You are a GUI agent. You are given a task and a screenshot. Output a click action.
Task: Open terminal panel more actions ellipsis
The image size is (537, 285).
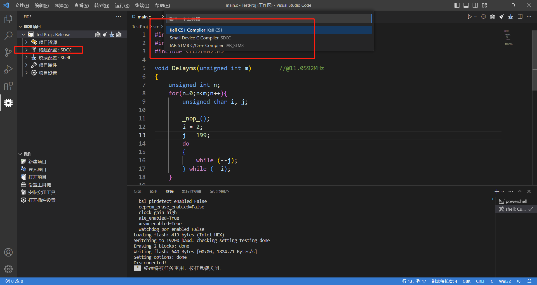click(511, 192)
